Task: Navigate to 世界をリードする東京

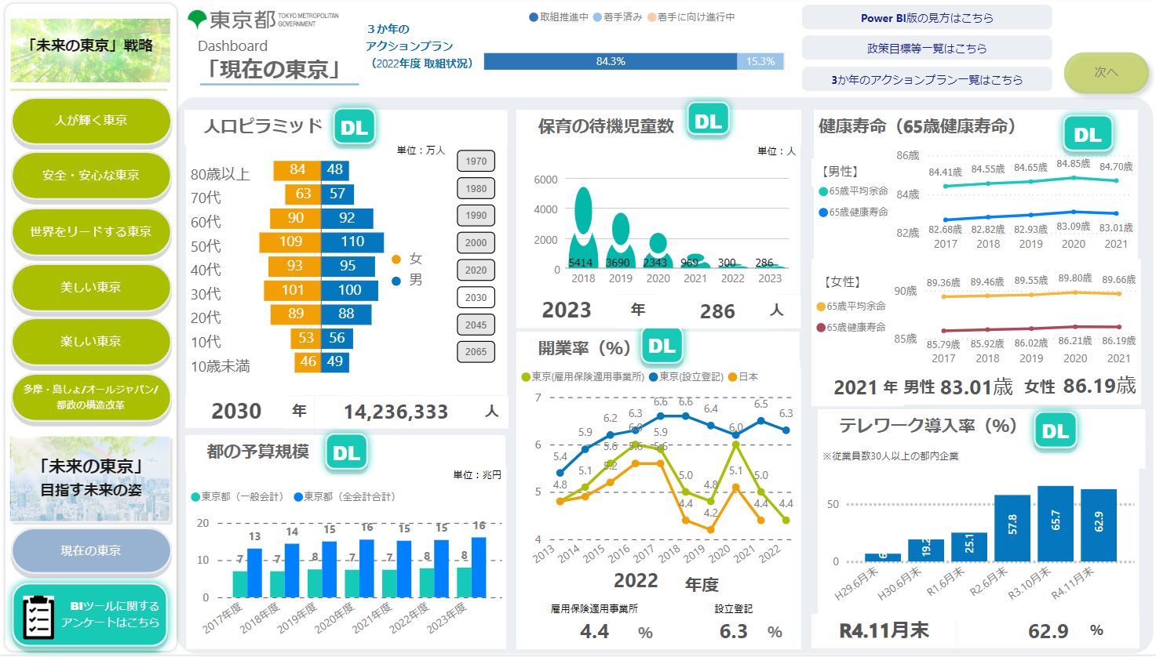Action: pyautogui.click(x=91, y=232)
